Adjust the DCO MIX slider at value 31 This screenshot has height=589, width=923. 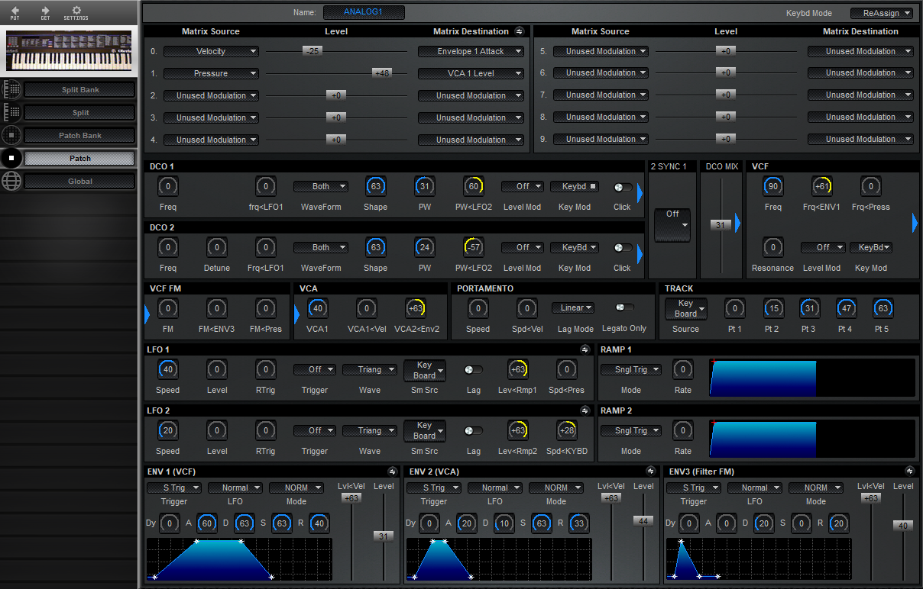[x=721, y=224]
